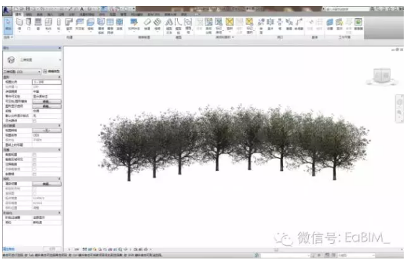Select the Window tool
Viewport: 407px width, 261px height.
point(38,25)
